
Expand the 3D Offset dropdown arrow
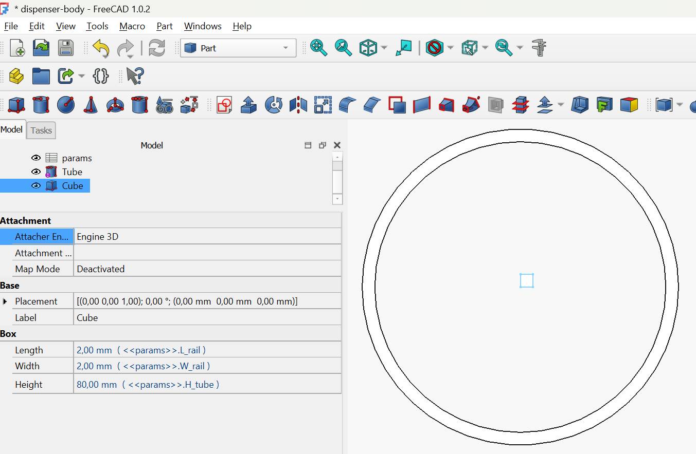(561, 105)
